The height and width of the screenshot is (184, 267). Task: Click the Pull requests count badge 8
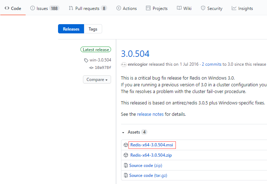coord(104,8)
